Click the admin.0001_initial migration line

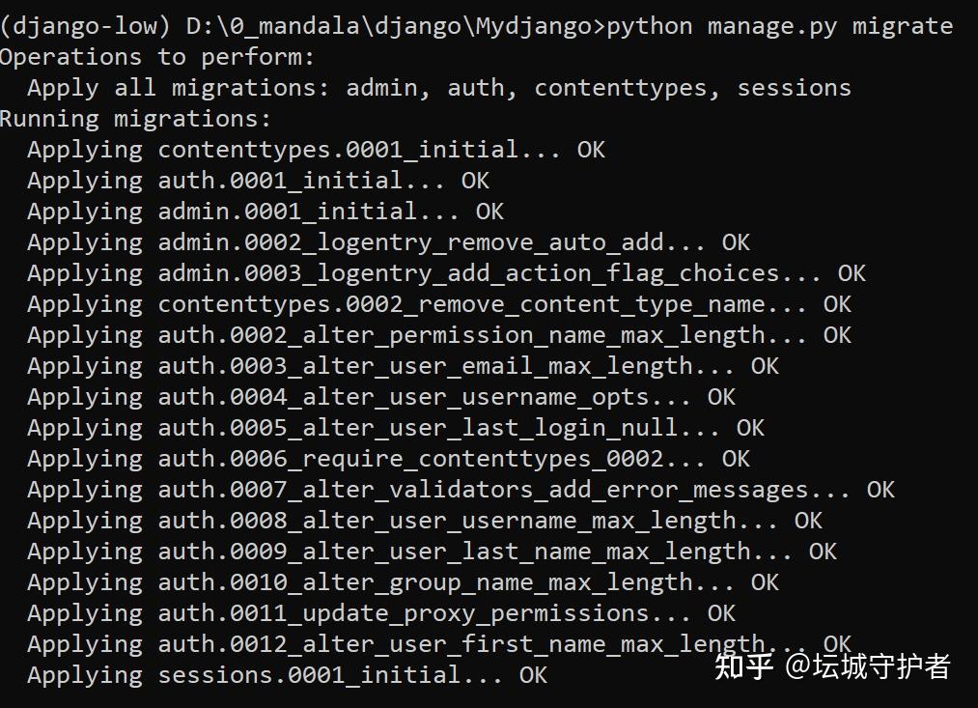point(265,212)
